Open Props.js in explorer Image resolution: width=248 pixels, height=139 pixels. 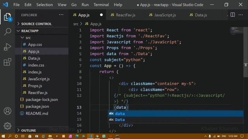(x=42, y=86)
